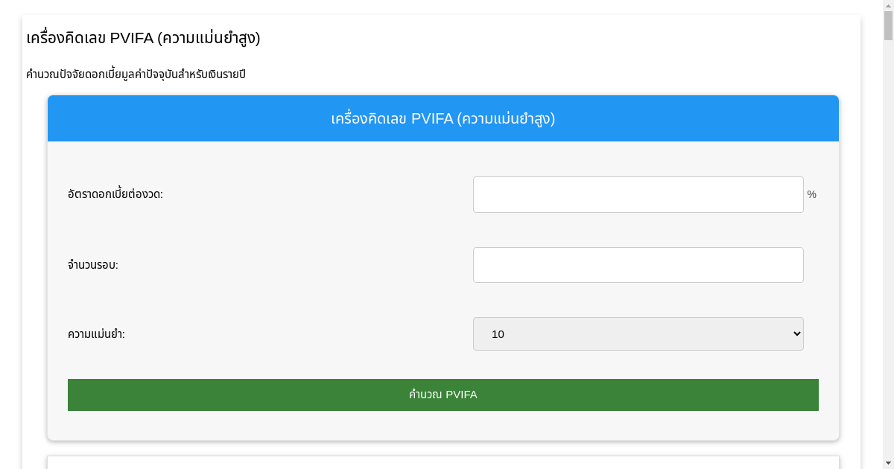Click the interest rate per period input field
894x469 pixels.
[x=638, y=194]
